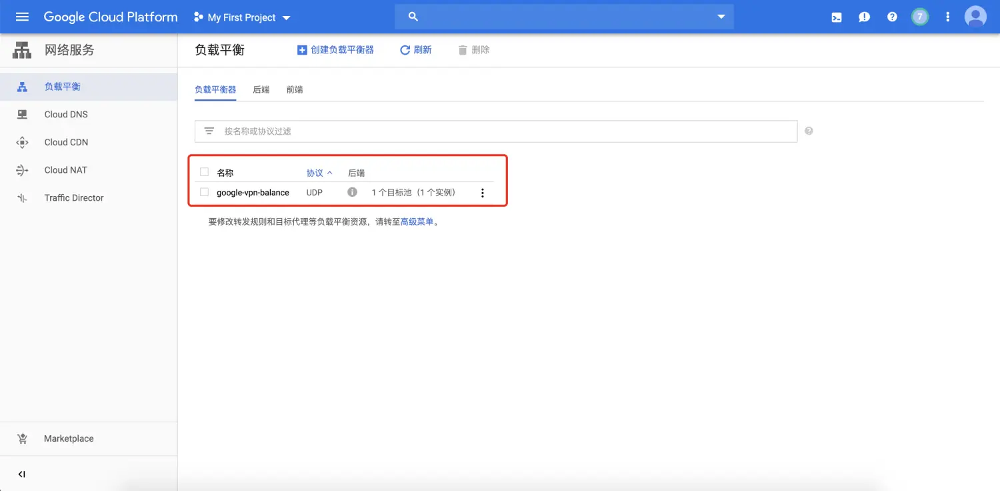
Task: Open the hamburger navigation menu
Action: click(x=22, y=17)
